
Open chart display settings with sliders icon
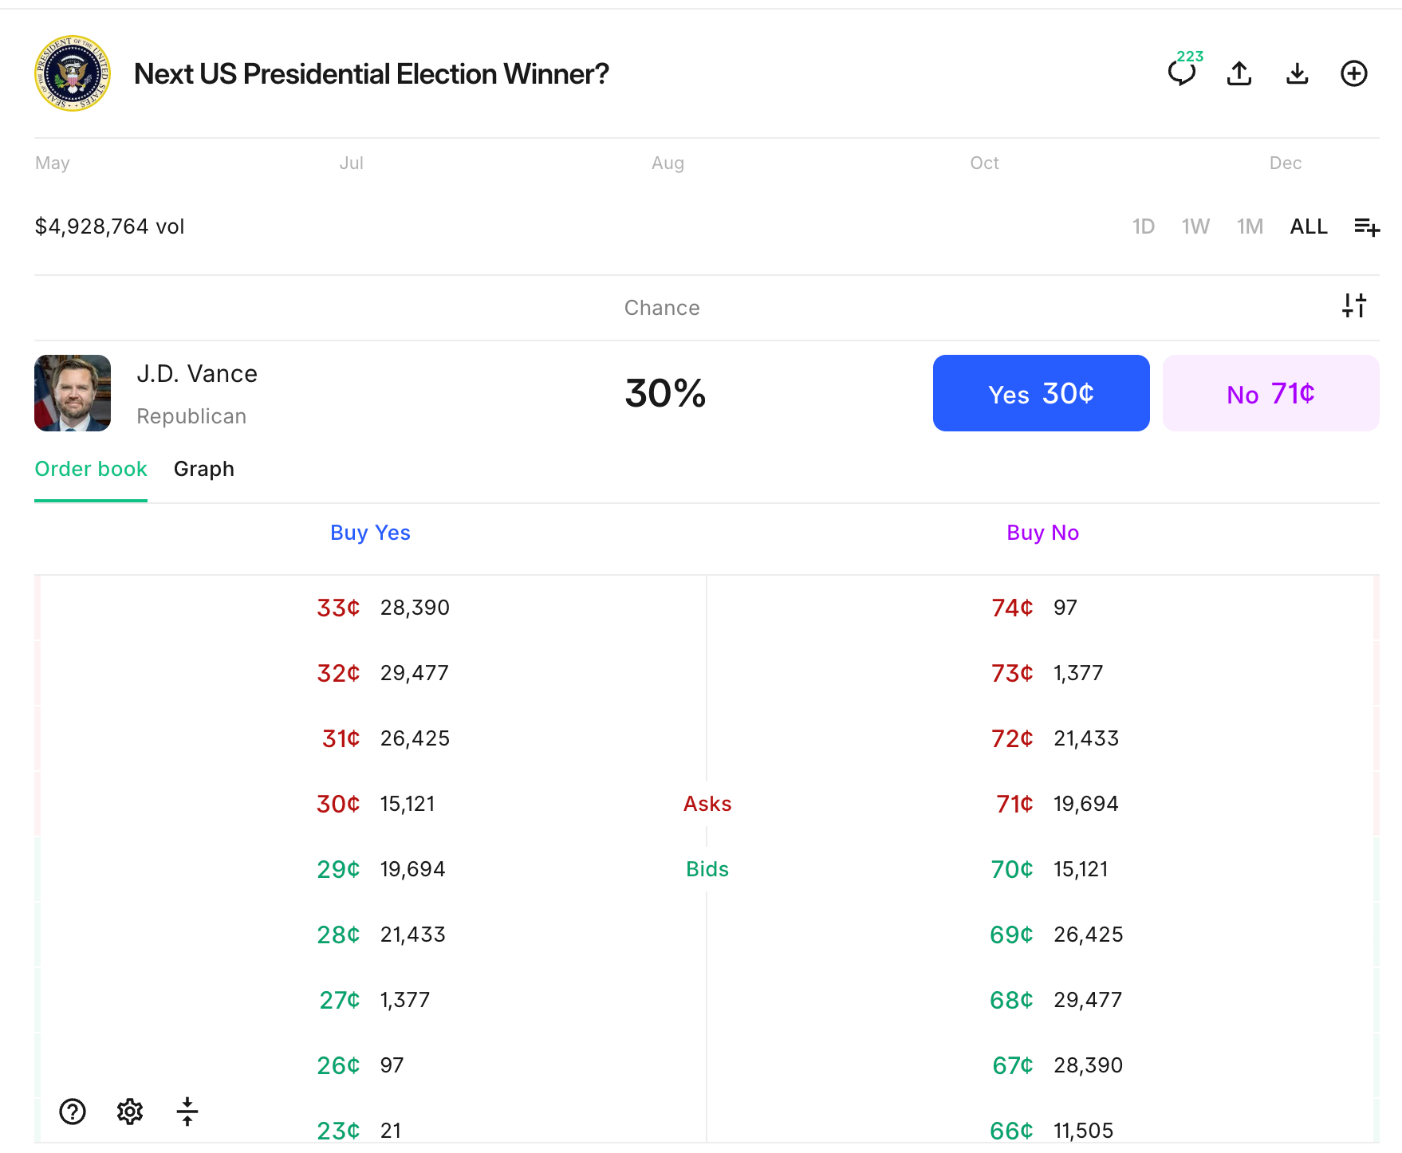[1355, 305]
